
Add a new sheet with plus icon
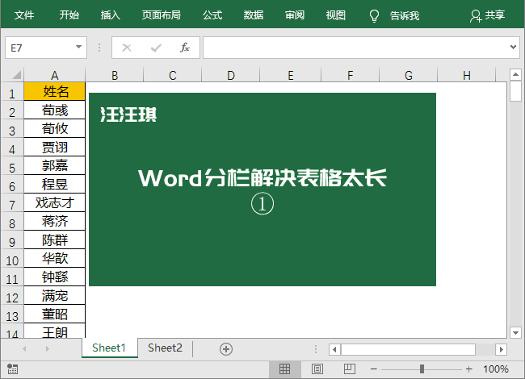point(226,349)
